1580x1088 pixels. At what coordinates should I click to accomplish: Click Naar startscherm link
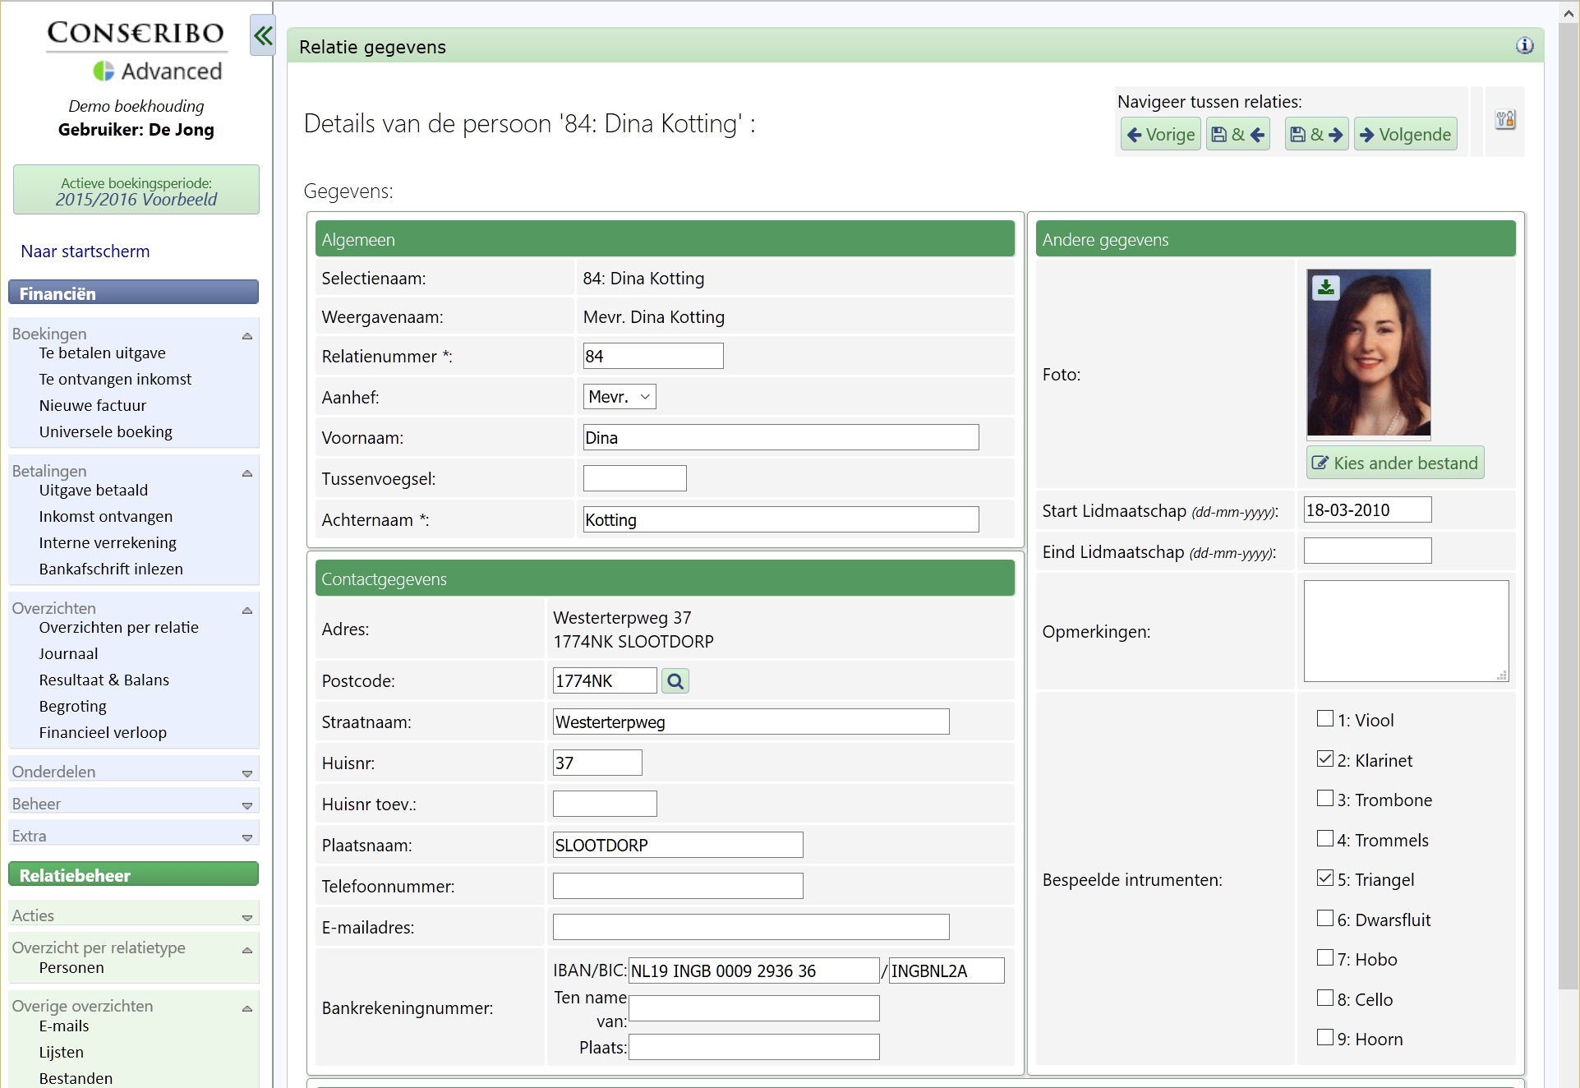point(85,251)
